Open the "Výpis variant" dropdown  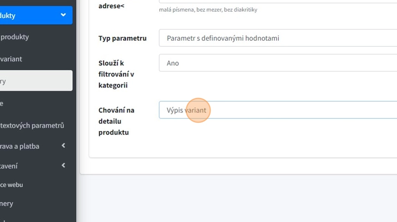pyautogui.click(x=277, y=110)
